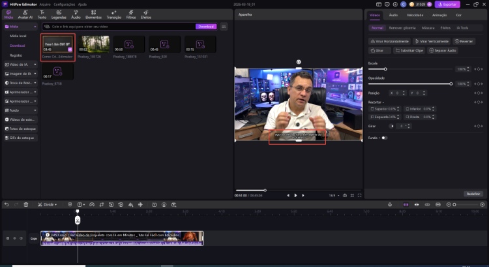Open the 16:9 aspect ratio dropdown
489x267 pixels.
click(x=334, y=195)
